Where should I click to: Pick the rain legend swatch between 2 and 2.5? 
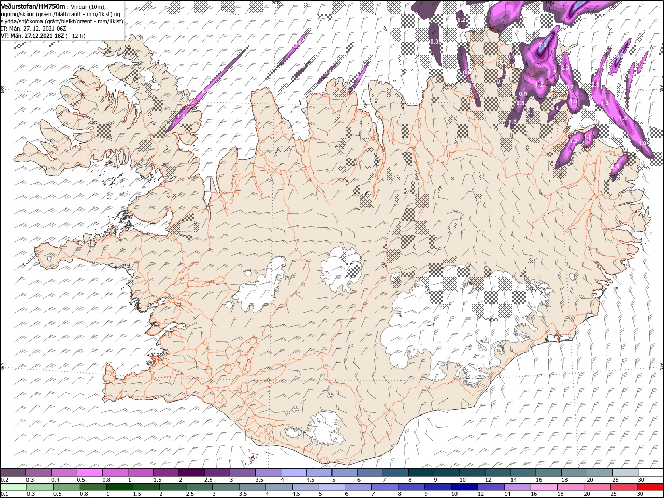click(173, 487)
